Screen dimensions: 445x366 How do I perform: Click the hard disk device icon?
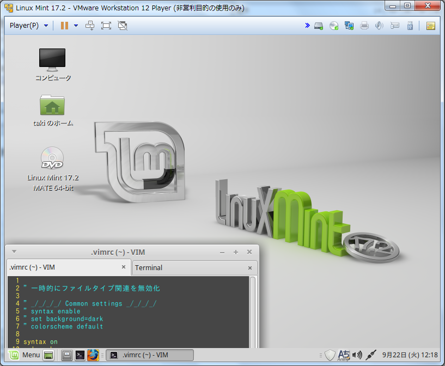click(x=319, y=26)
